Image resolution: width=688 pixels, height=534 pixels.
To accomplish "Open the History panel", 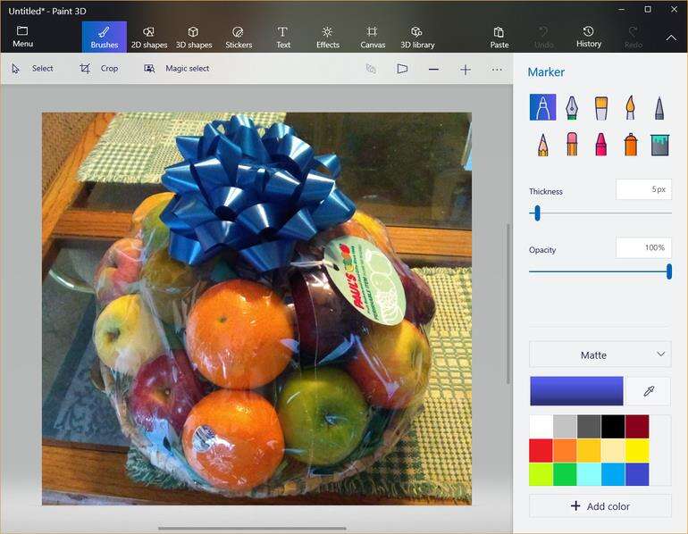I will [x=589, y=37].
